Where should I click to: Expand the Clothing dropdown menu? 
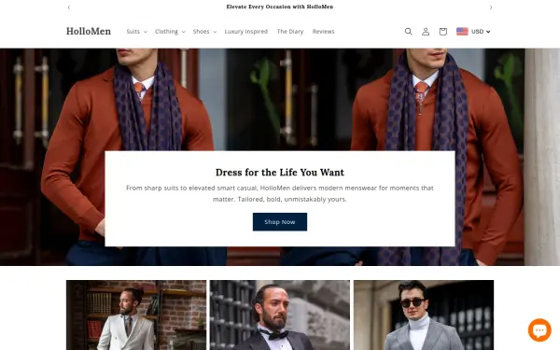[x=170, y=32]
